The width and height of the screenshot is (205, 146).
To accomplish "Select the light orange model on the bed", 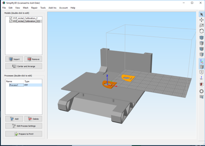I will click(x=128, y=78).
